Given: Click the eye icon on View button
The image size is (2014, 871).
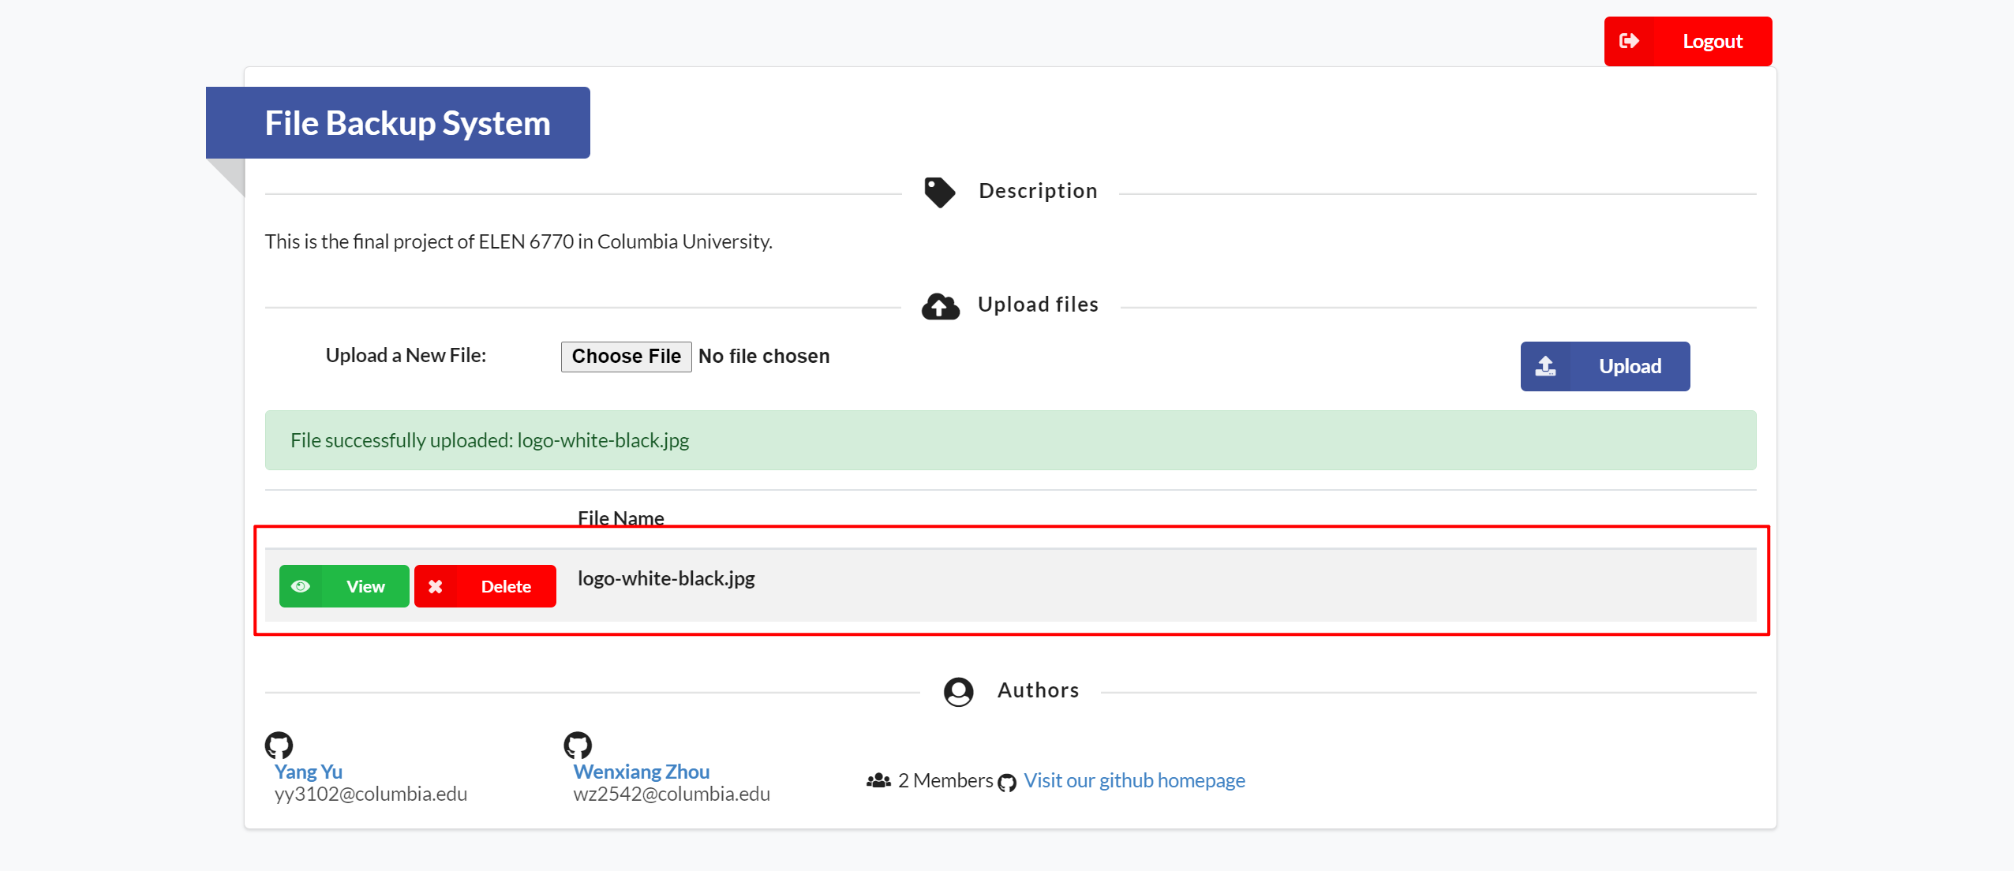Looking at the screenshot, I should [301, 586].
